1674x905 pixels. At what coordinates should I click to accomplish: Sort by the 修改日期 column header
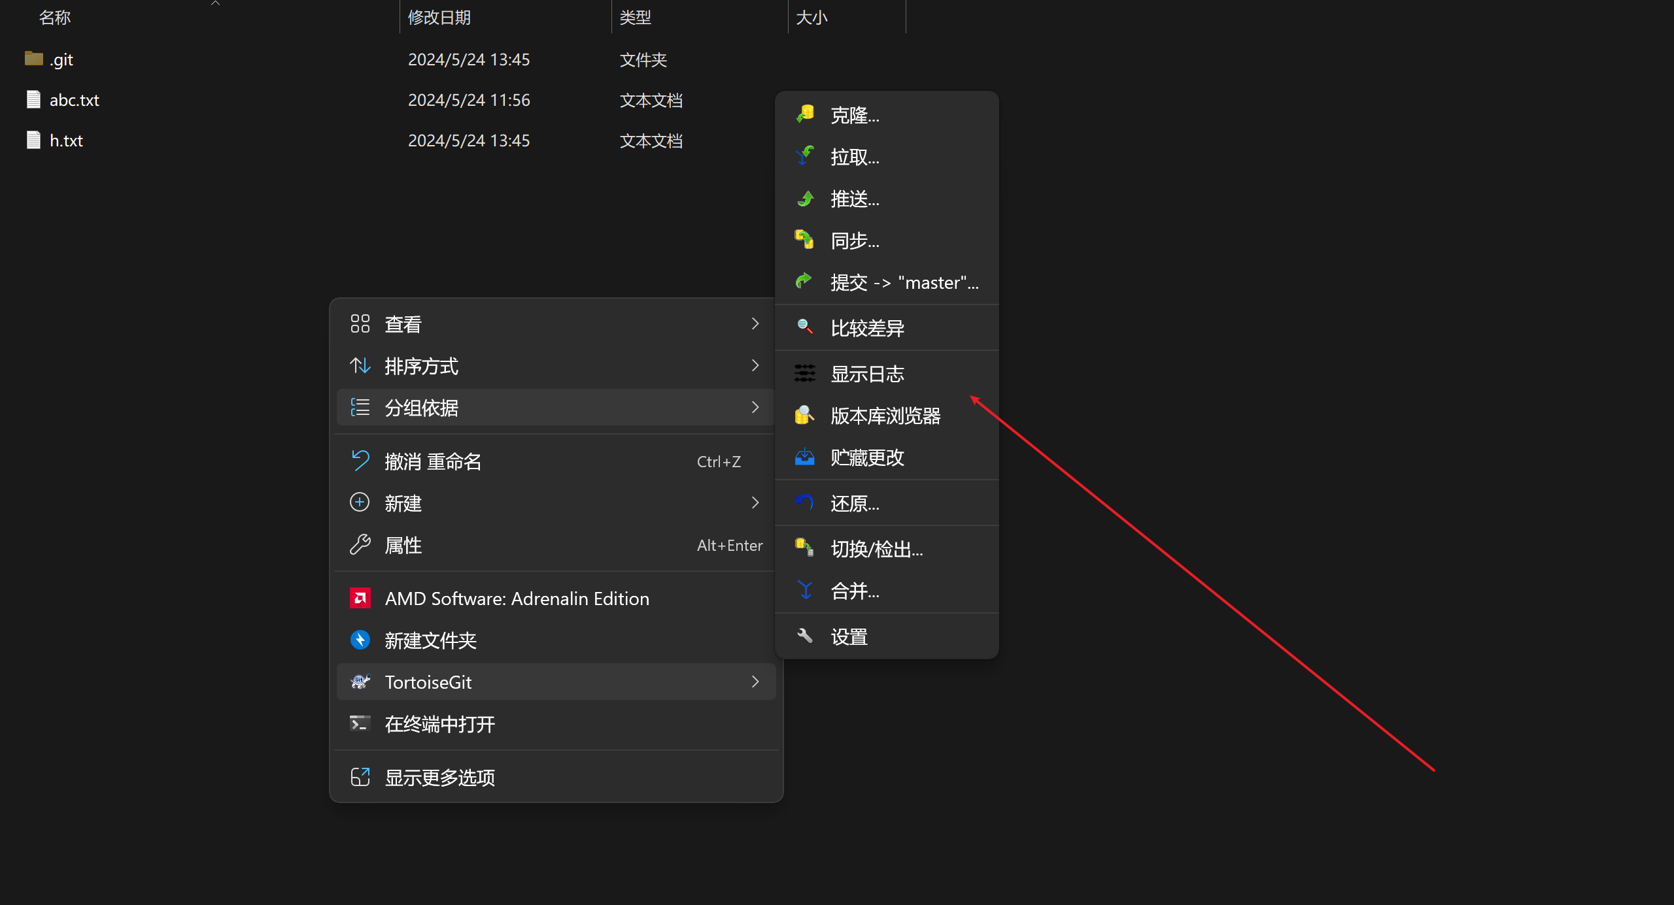(x=439, y=18)
